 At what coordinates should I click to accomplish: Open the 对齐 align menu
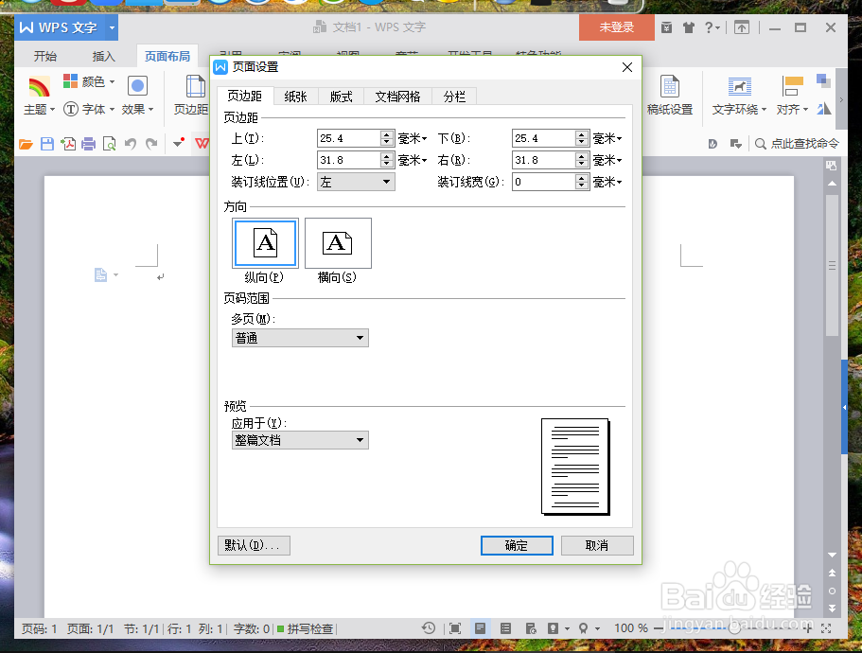click(792, 96)
